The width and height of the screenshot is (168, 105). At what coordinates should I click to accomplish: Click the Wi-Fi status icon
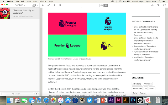tap(120, 1)
